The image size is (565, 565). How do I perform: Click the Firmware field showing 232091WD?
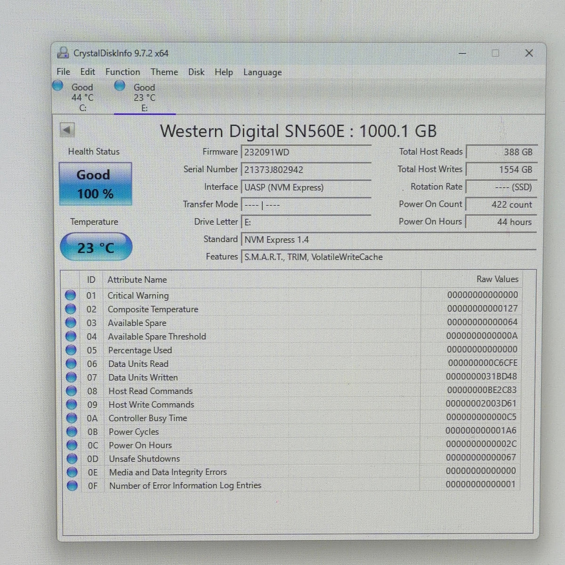pyautogui.click(x=306, y=152)
